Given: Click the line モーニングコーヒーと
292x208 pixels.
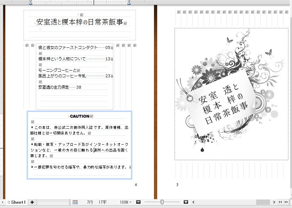Looking at the screenshot, I should tap(57, 70).
